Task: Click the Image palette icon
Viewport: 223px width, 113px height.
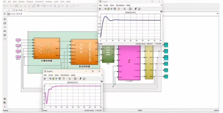Action: [5, 35]
